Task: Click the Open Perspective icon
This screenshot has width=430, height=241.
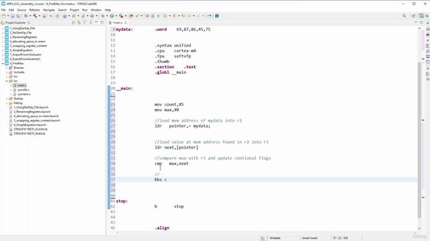Action: point(414,16)
